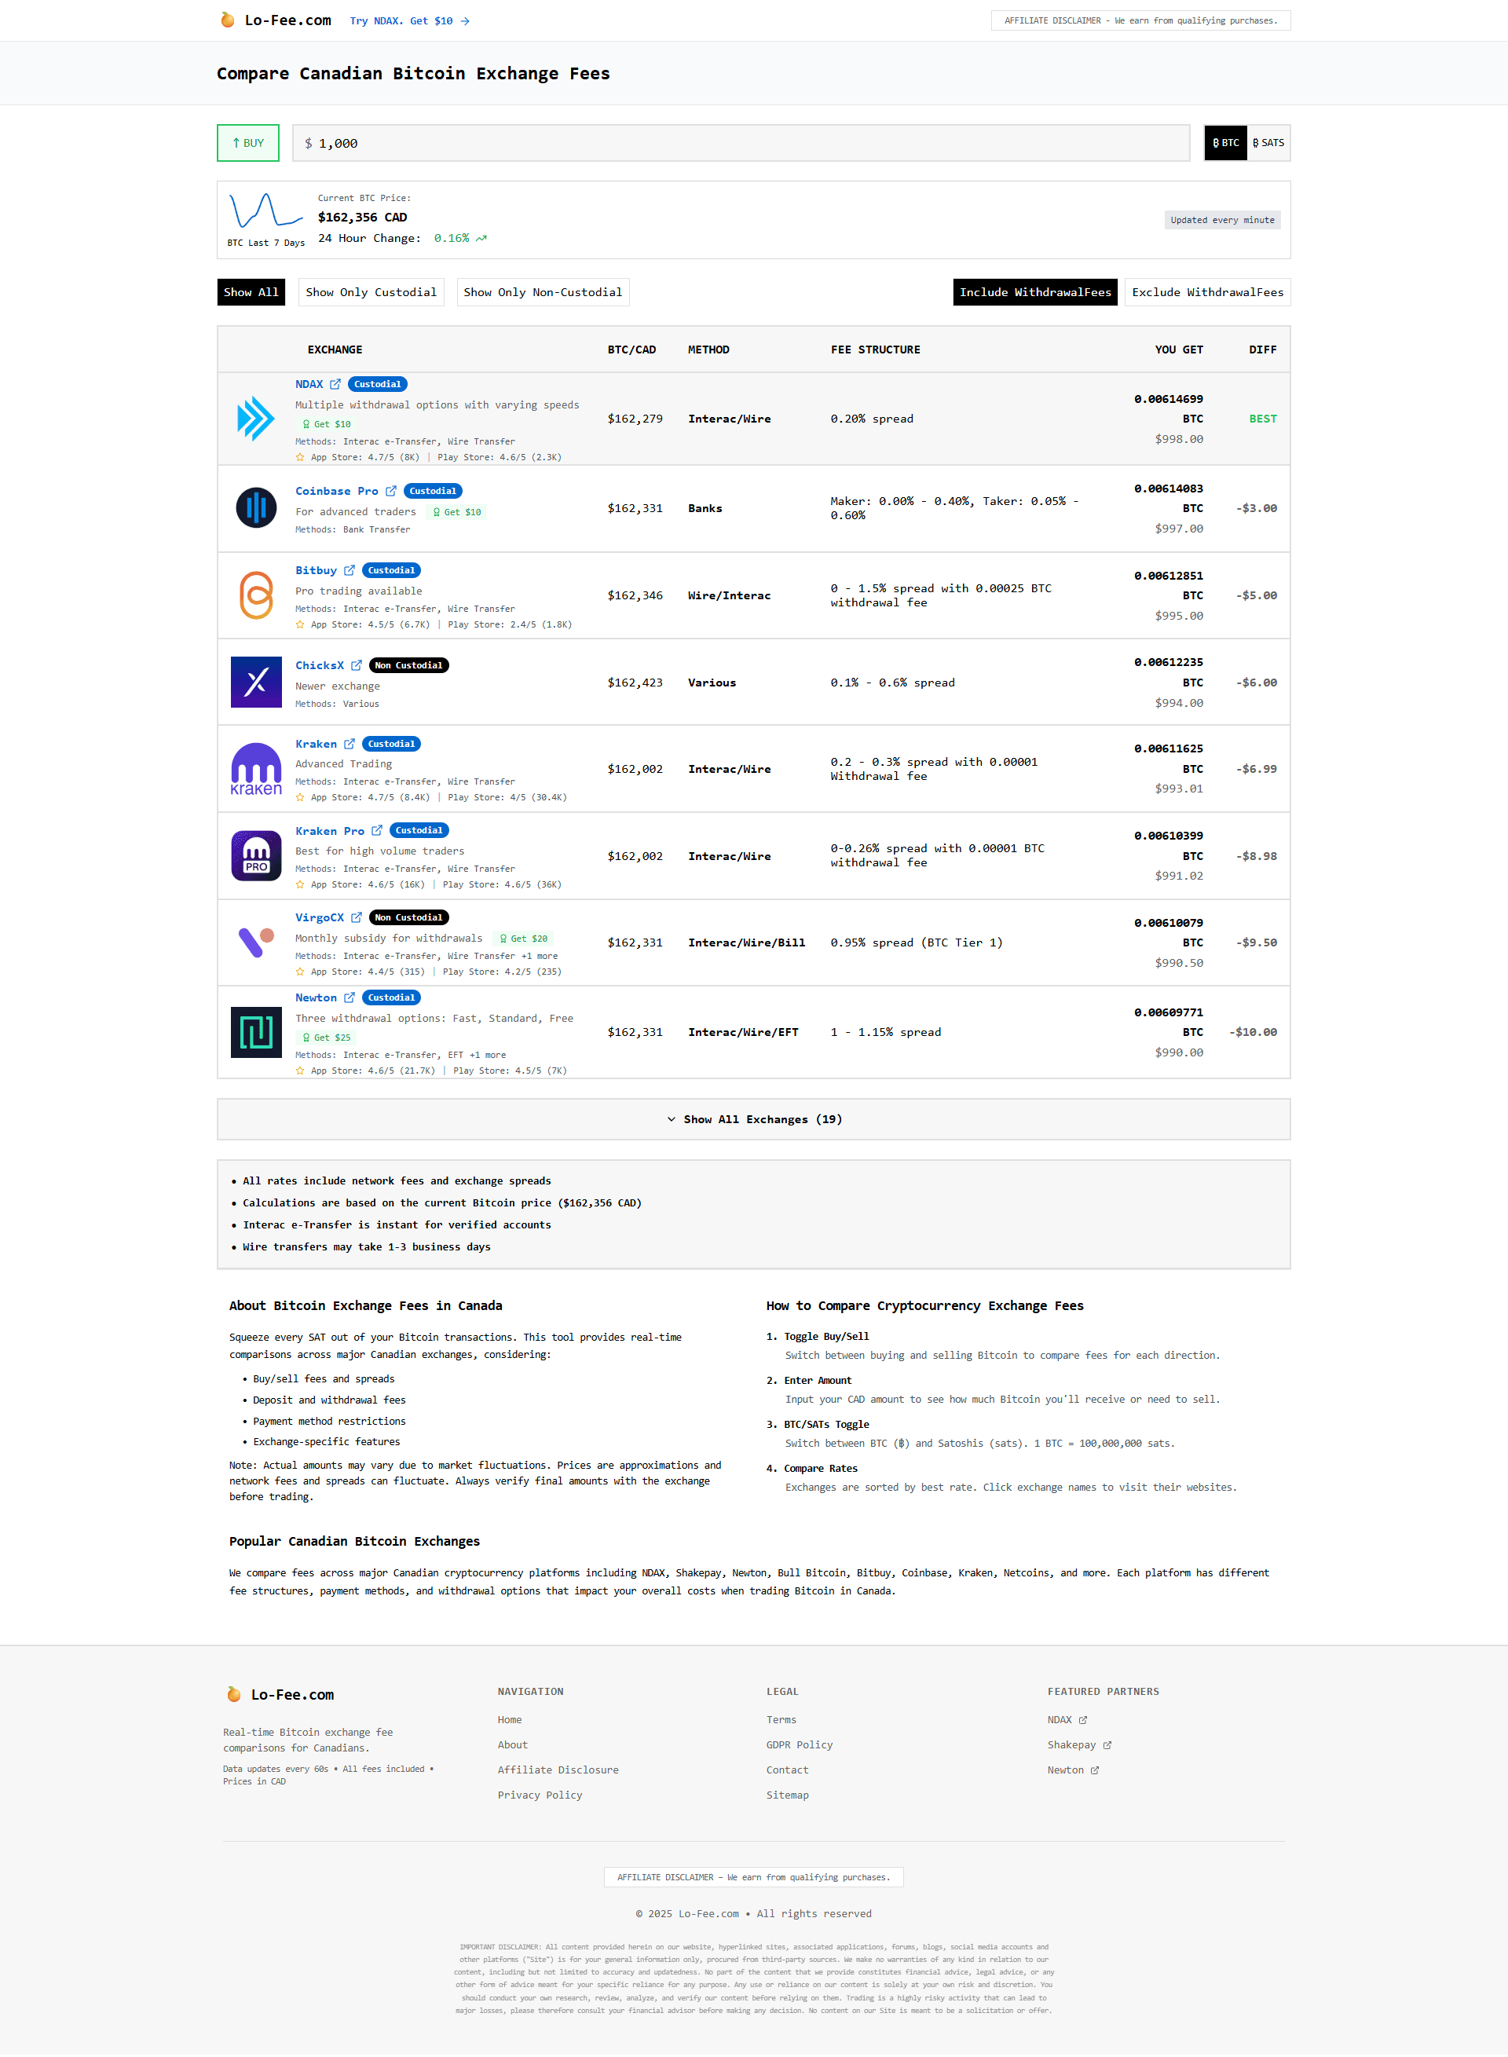Expand Show All Exchanges (19)
1508x2057 pixels.
tap(754, 1120)
